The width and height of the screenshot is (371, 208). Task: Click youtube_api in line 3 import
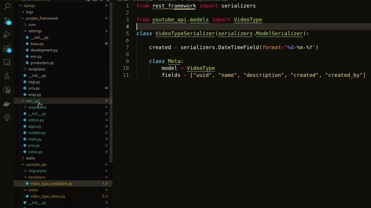(x=169, y=20)
